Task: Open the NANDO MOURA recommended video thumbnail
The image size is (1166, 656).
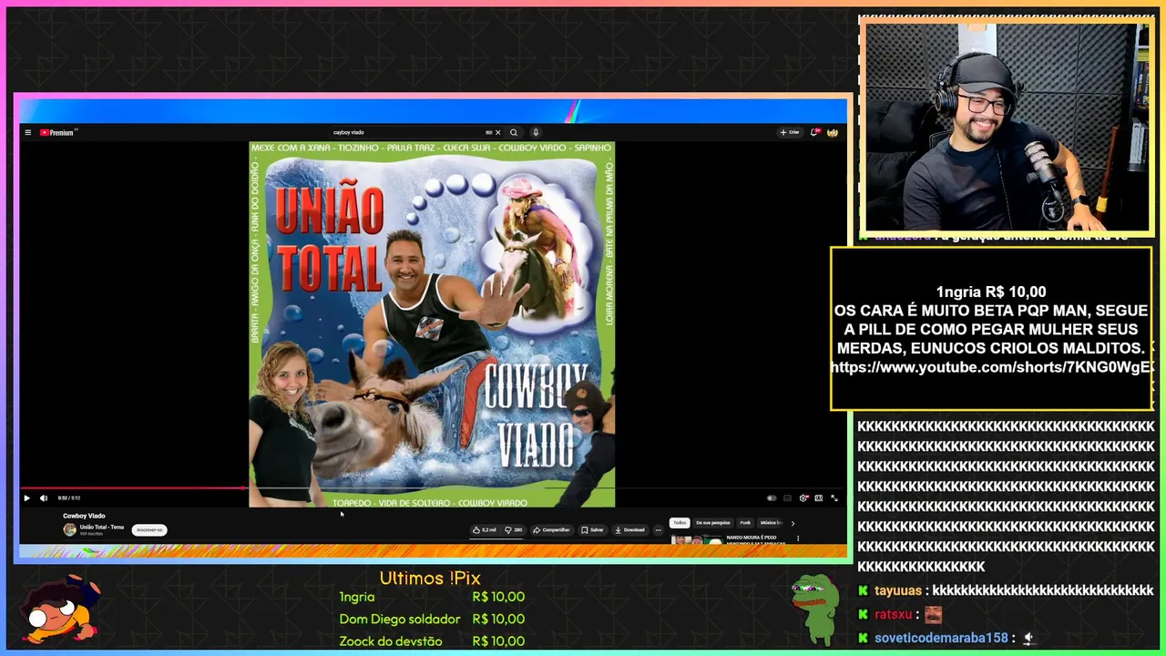Action: [697, 539]
